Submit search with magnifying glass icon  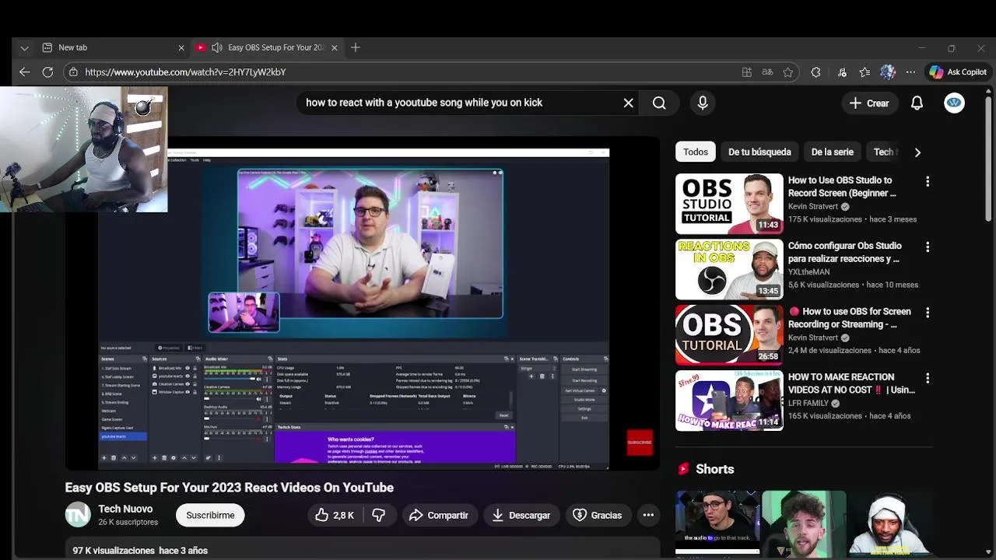[x=659, y=103]
